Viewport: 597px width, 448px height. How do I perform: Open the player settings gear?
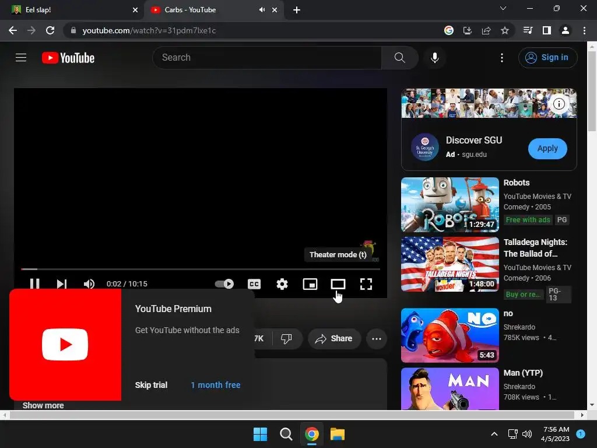coord(282,284)
